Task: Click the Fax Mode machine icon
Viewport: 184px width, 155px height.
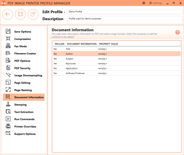Action: point(8,46)
